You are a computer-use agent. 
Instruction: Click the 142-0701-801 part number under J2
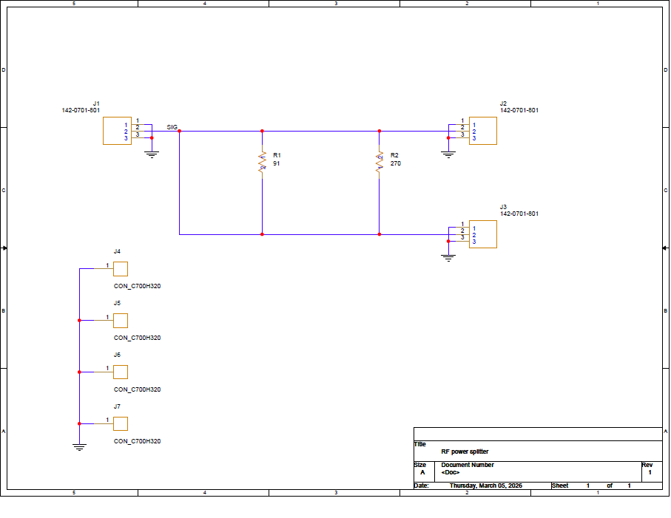[x=519, y=110]
